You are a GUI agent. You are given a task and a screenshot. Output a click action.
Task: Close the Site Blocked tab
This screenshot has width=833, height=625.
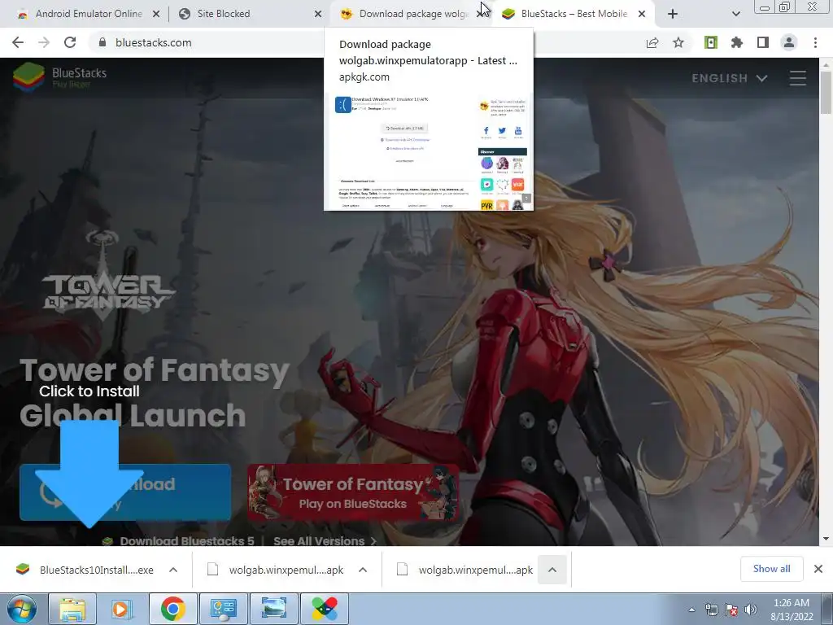(x=318, y=15)
